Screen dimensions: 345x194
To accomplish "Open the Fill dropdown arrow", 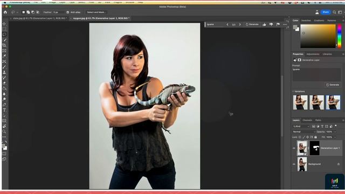I will click(335, 137).
